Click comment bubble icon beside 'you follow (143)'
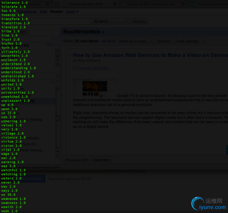 (x=49, y=45)
